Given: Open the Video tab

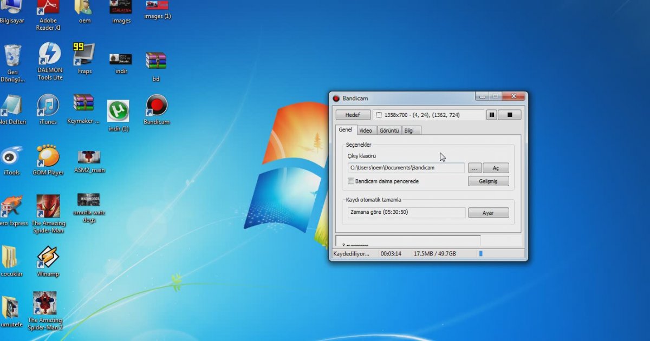Looking at the screenshot, I should click(366, 130).
